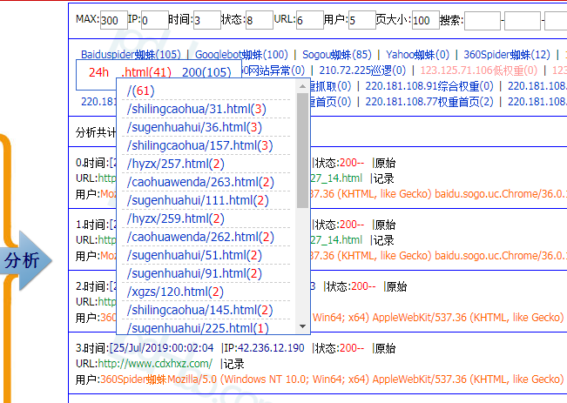Choose /shilingcaohua/31.html(3) list entry

196,109
